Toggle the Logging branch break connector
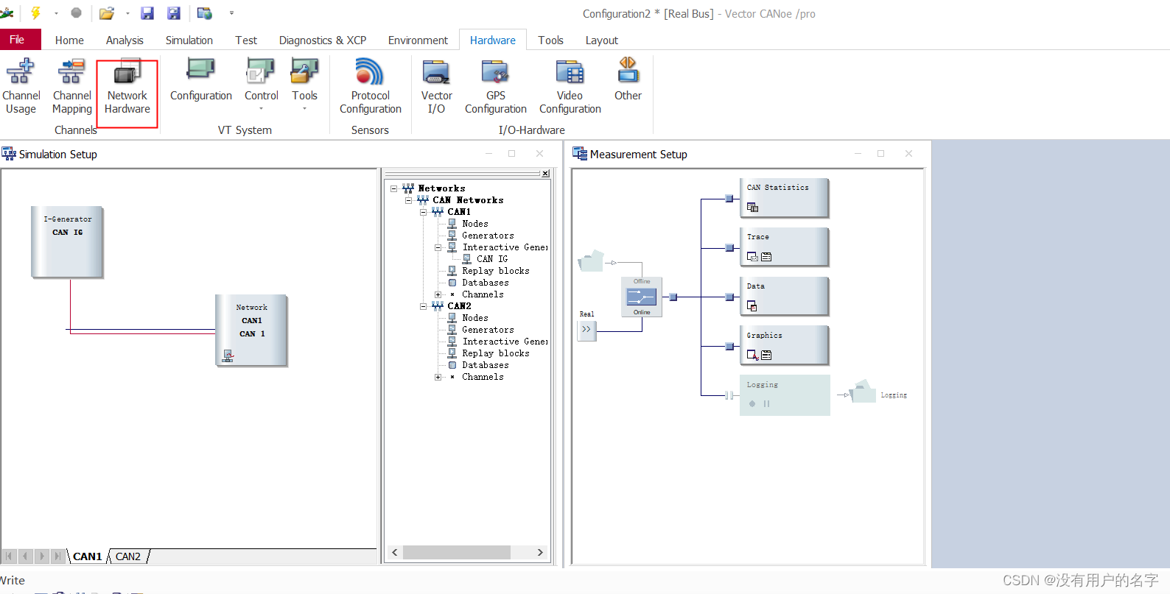The height and width of the screenshot is (594, 1170). click(729, 395)
